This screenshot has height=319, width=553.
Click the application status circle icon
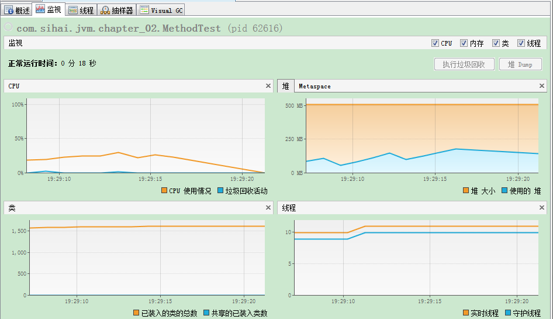(8, 27)
